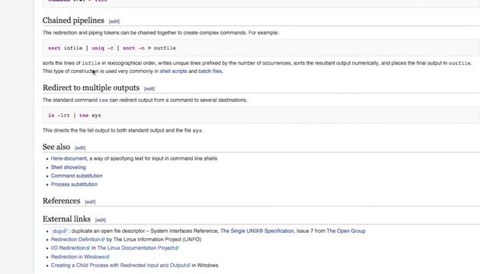Click the external-link icon after Redirection Definition
Screen dimensions: 488x274
pos(103,240)
